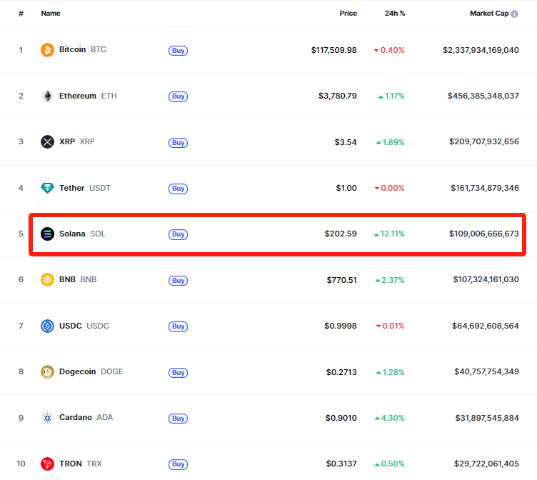Sort by the Market Cap column header

489,14
